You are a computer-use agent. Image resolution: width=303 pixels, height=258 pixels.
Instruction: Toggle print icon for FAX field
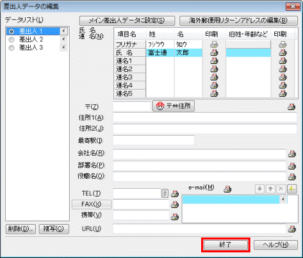pyautogui.click(x=175, y=205)
